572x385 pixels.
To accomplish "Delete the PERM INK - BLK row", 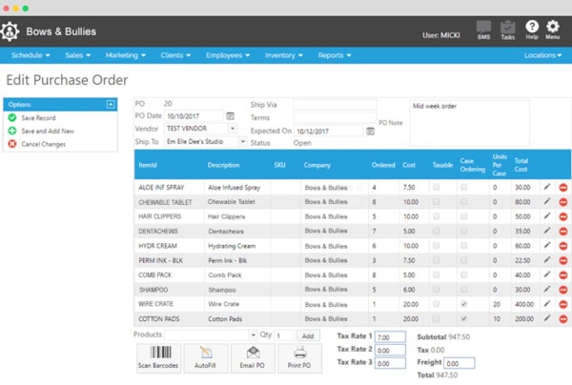I will coord(563,260).
